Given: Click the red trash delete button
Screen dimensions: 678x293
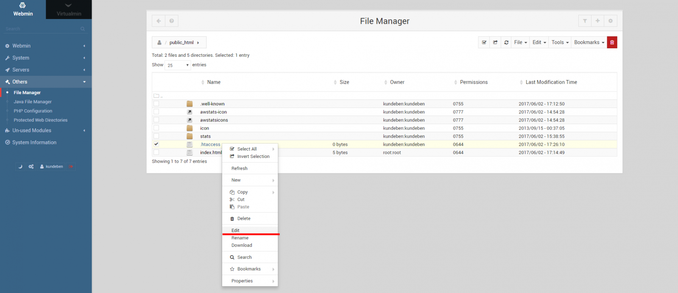Looking at the screenshot, I should [612, 42].
